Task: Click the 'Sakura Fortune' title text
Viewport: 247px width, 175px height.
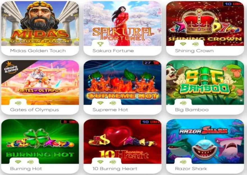Action: click(113, 51)
